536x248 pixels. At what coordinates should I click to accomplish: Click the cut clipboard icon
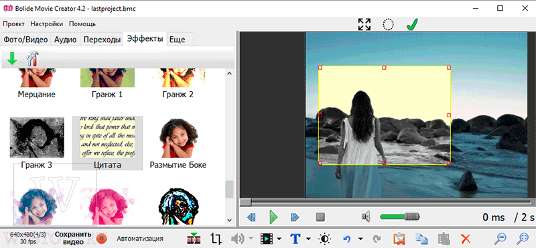399,239
